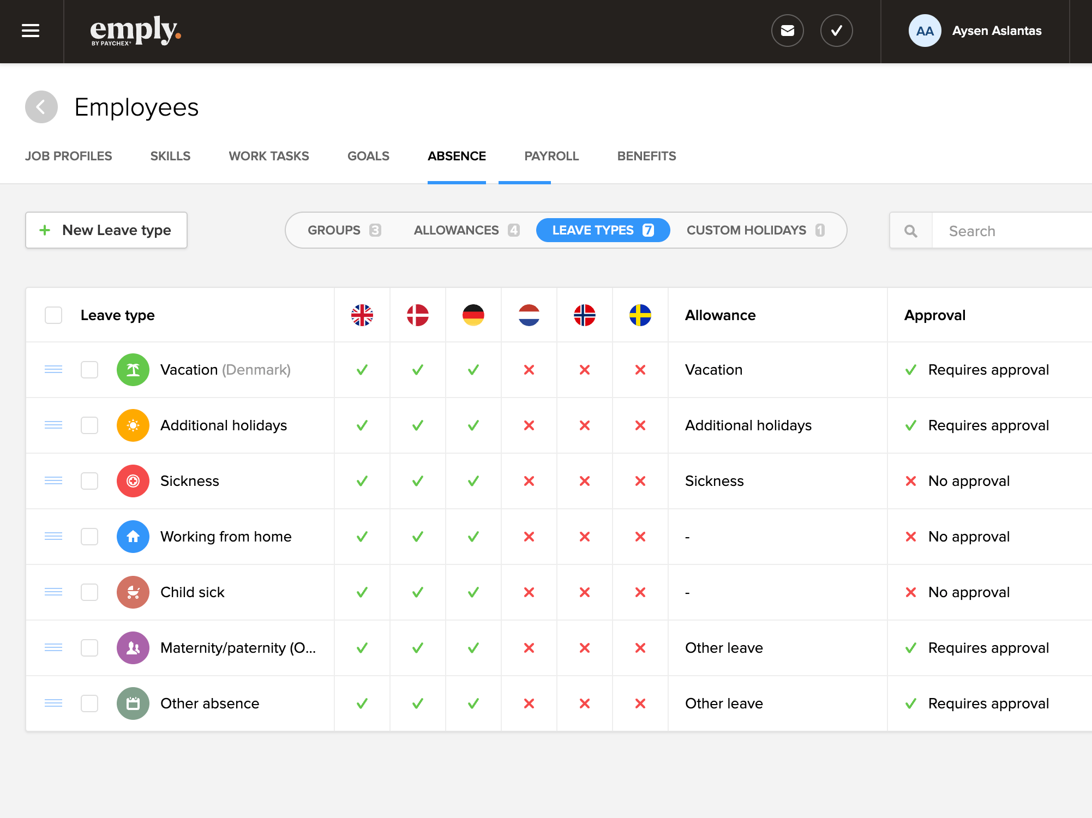Click the Child sick baby icon
This screenshot has width=1092, height=818.
(x=133, y=592)
